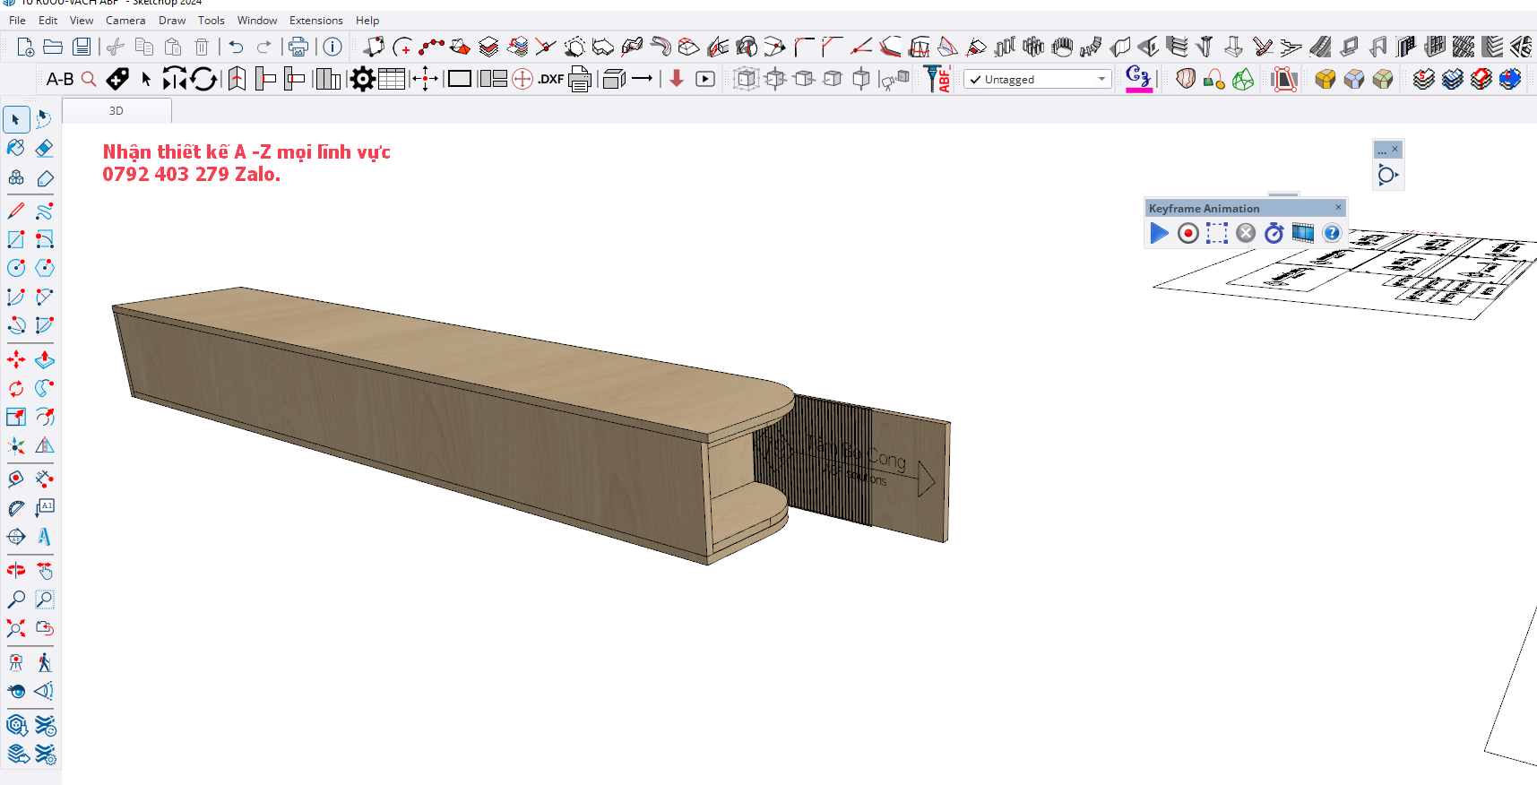1537x785 pixels.
Task: Click the 3D Text tool
Action: [x=44, y=537]
